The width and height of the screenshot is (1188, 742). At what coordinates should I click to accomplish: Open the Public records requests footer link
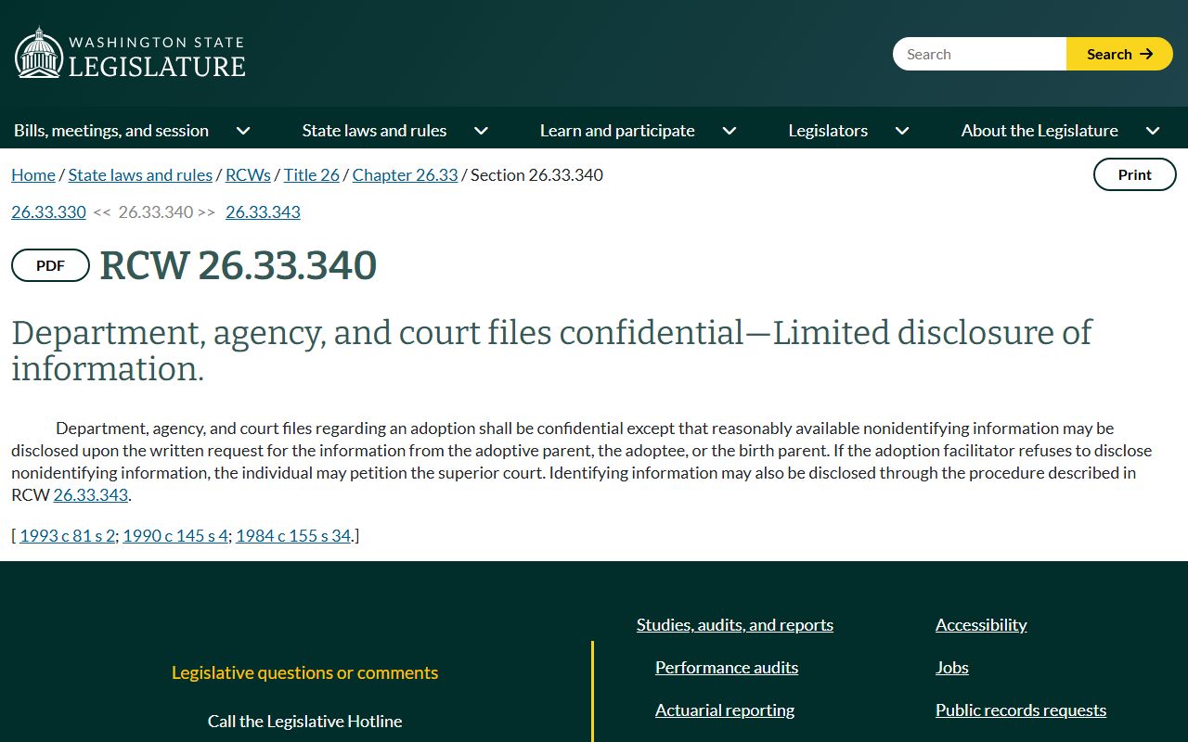pyautogui.click(x=1021, y=710)
